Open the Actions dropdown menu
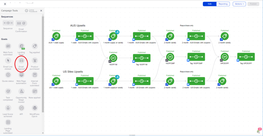The width and height of the screenshot is (263, 136). pyautogui.click(x=239, y=4)
